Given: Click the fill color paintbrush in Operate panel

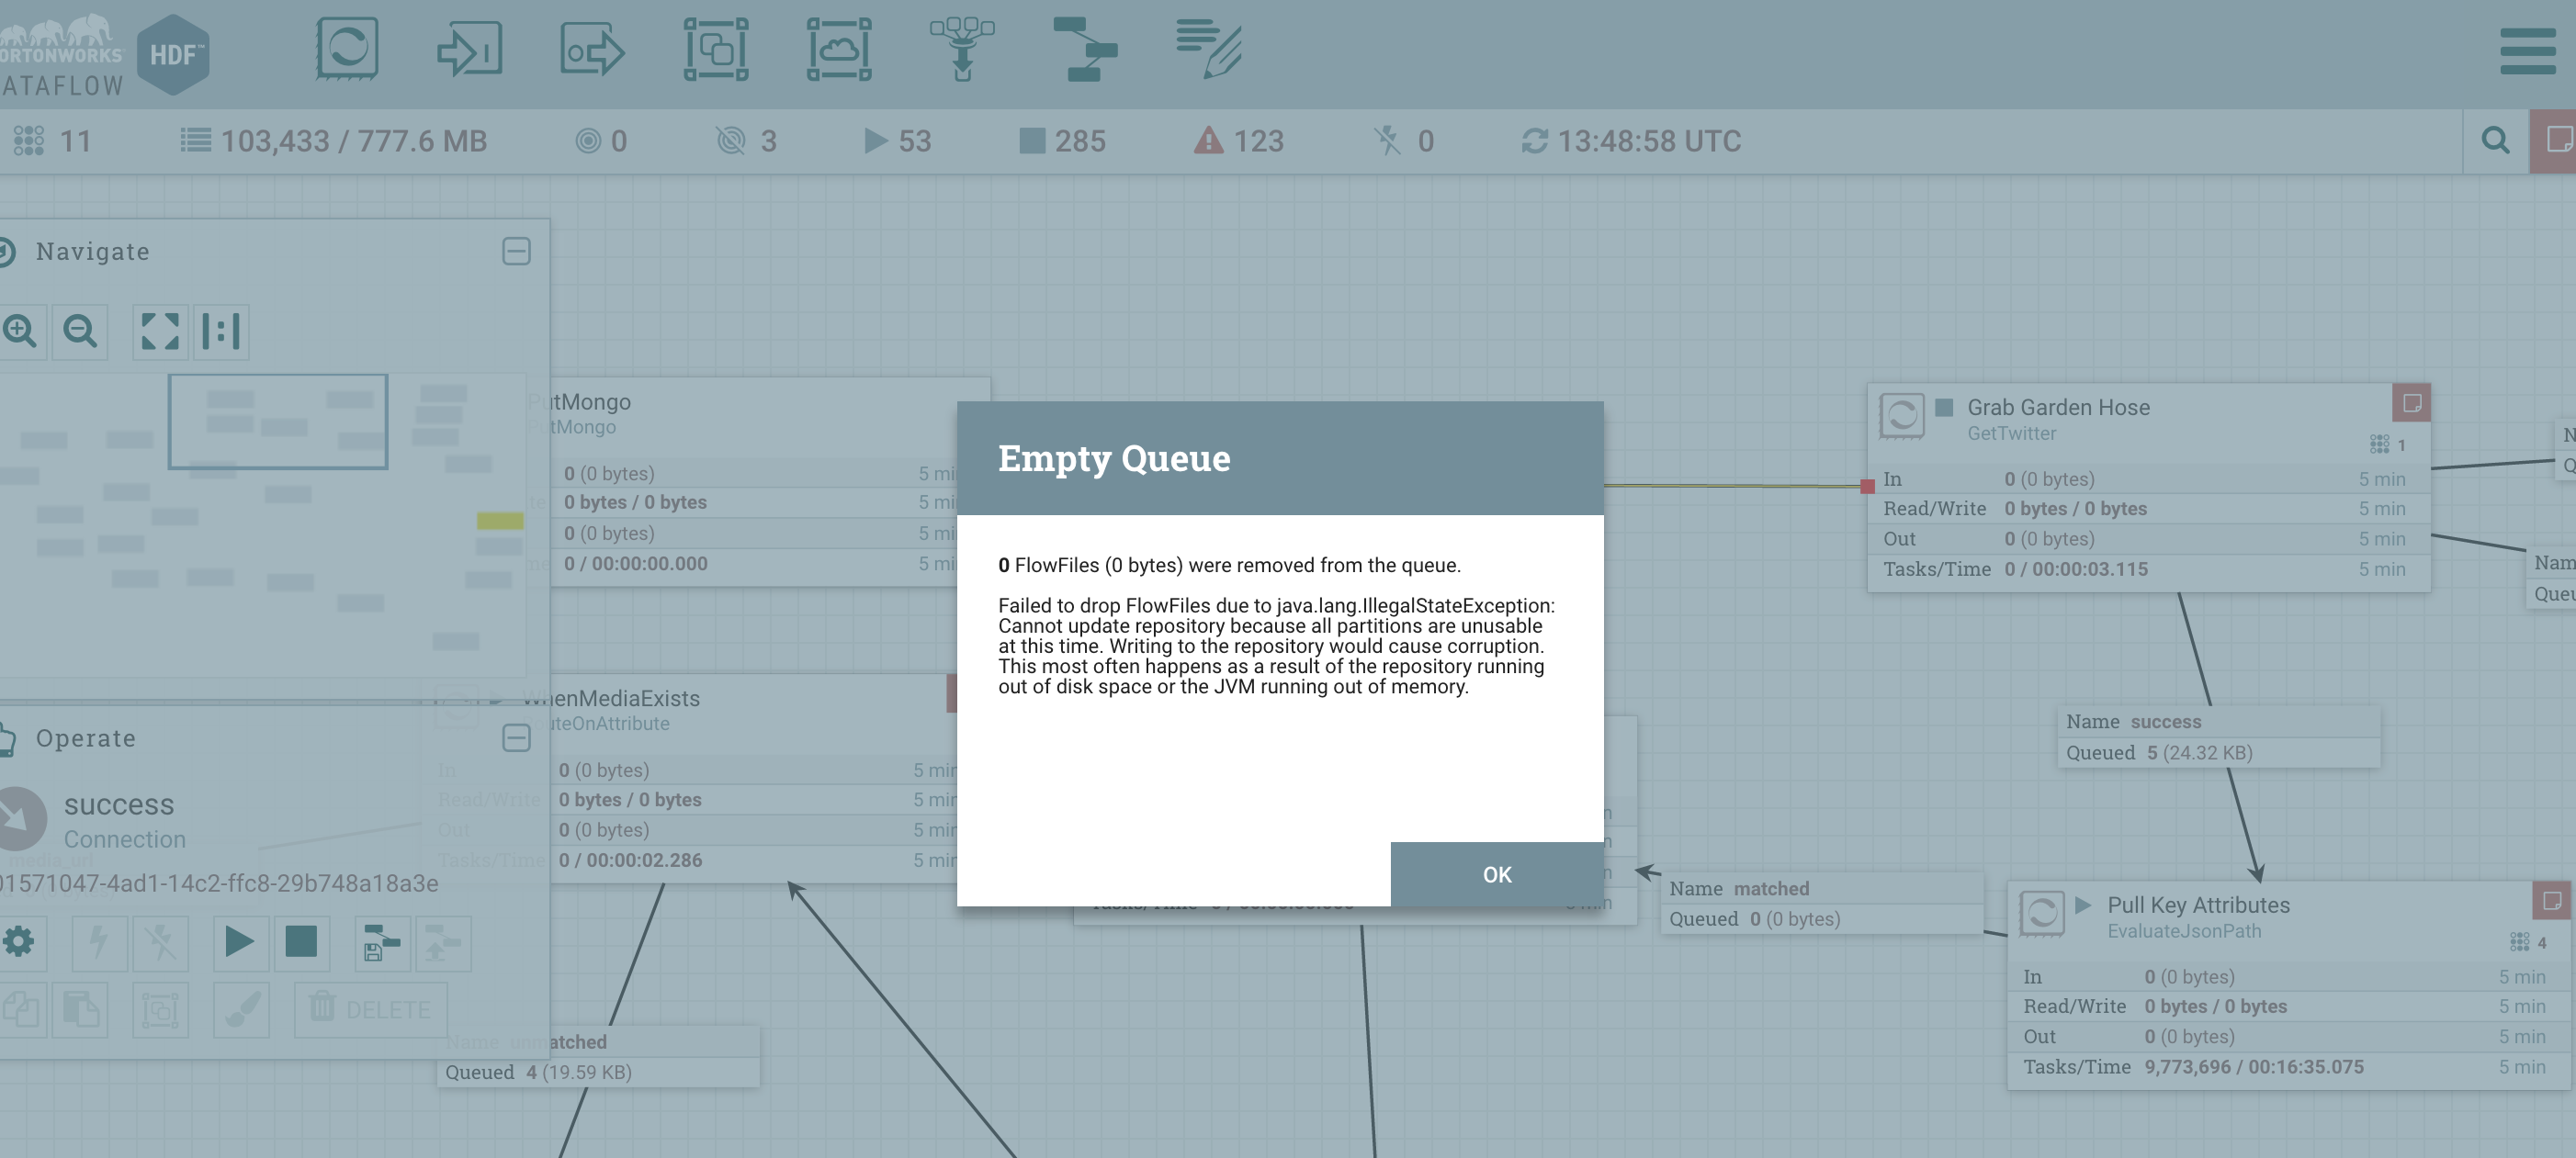Looking at the screenshot, I should pyautogui.click(x=240, y=1009).
